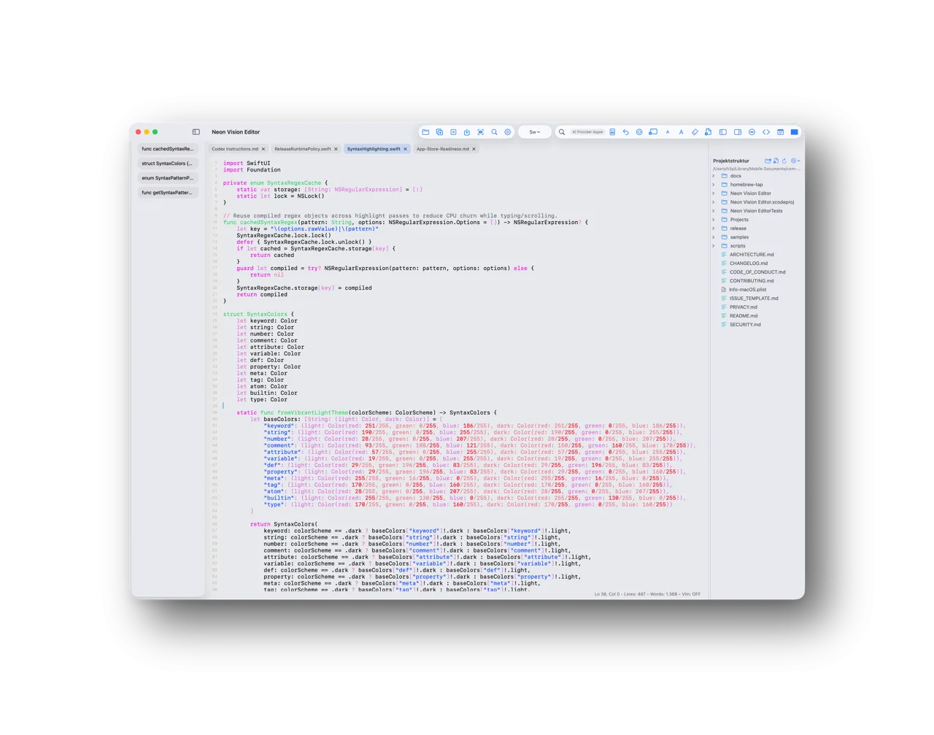
Task: Click the large 'A' increase font size icon
Action: [x=681, y=132]
